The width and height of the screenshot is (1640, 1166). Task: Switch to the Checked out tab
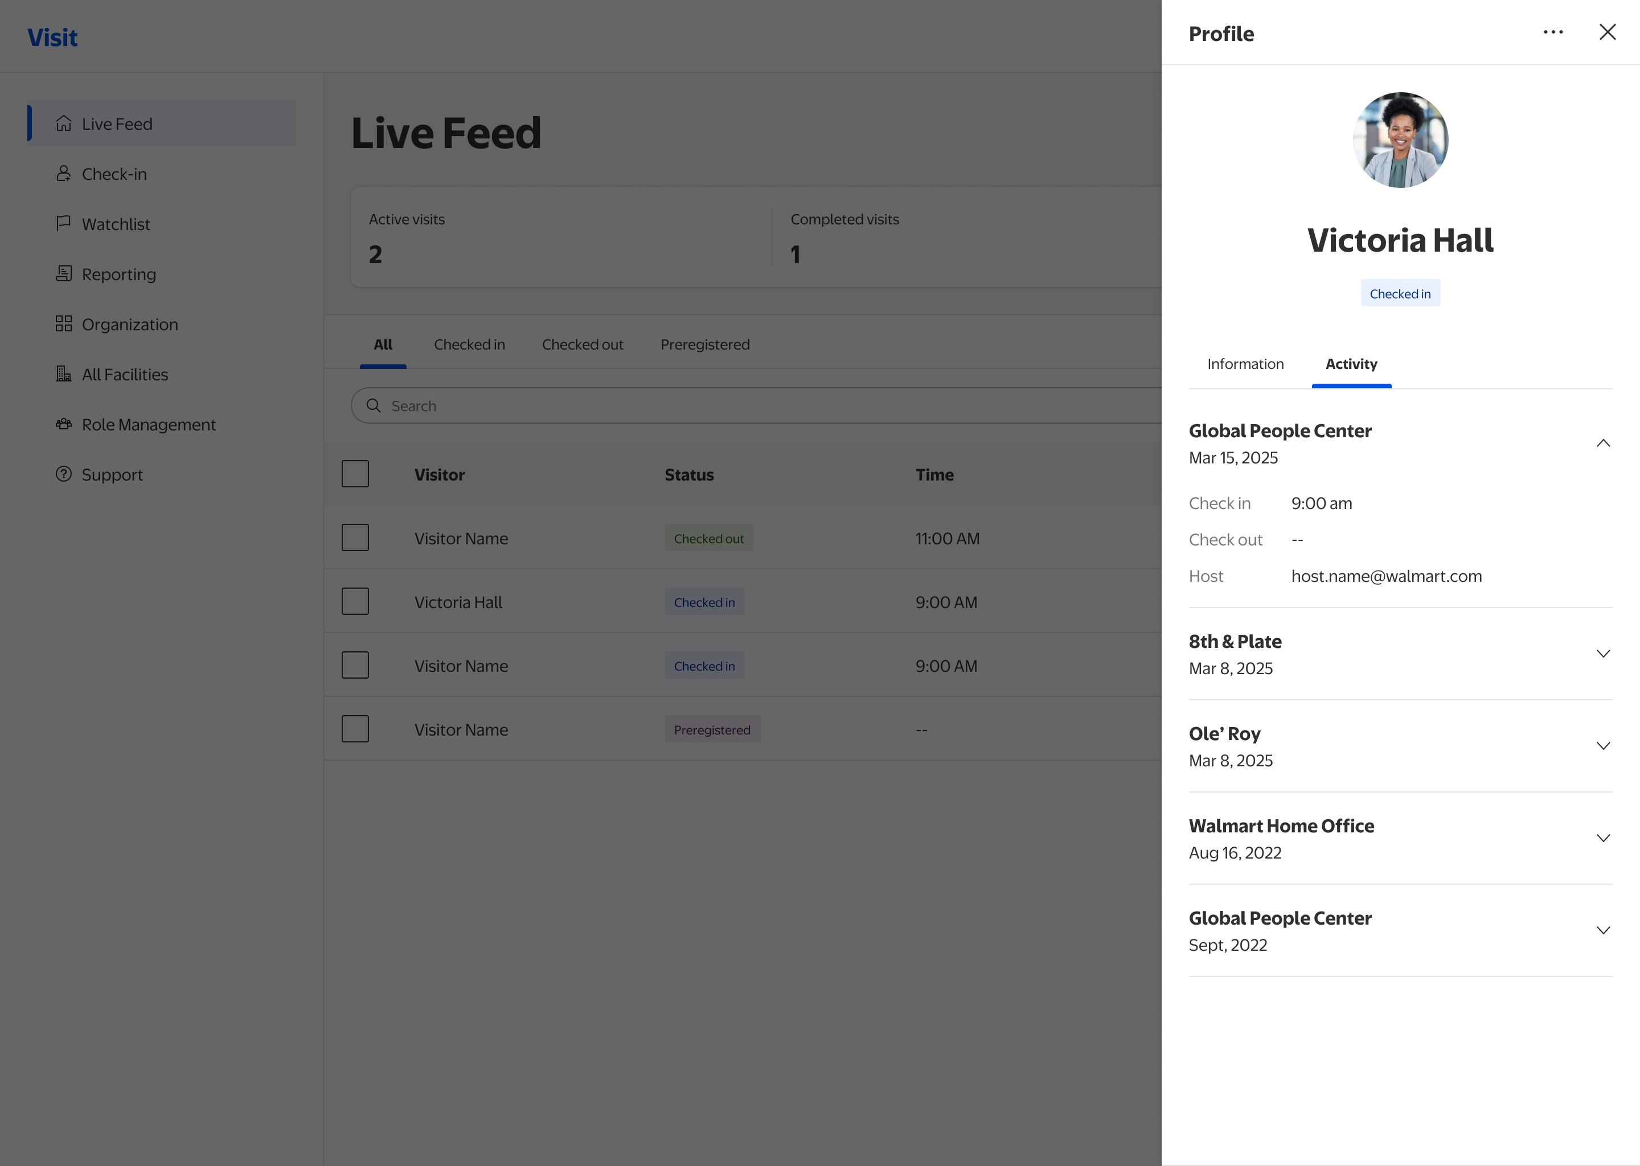pyautogui.click(x=583, y=344)
